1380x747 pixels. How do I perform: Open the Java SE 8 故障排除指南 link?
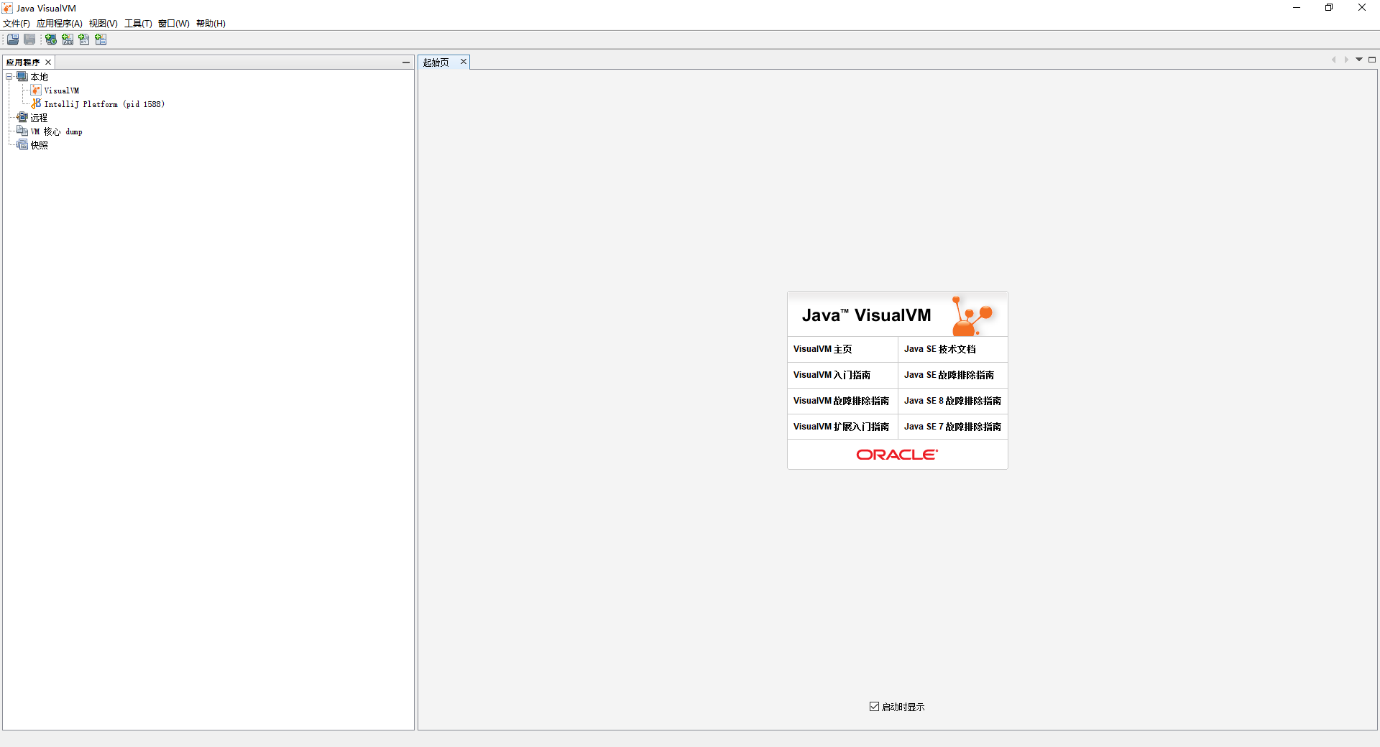(953, 401)
